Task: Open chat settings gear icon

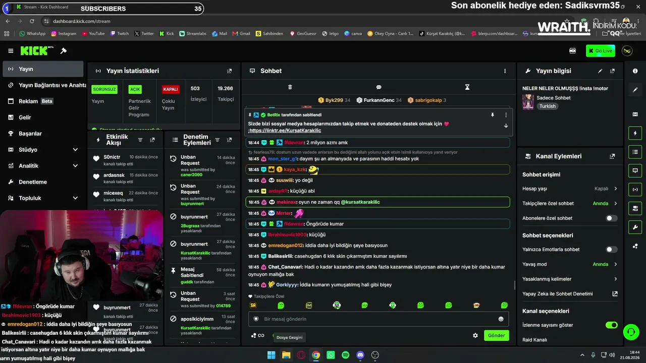Action: (475, 335)
